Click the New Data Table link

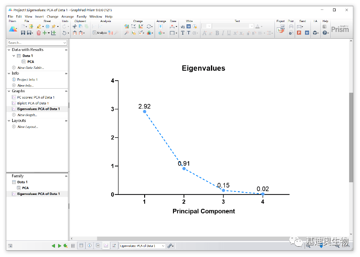click(30, 68)
